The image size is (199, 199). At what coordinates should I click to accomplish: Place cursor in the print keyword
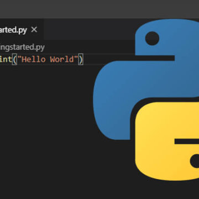click(x=6, y=60)
